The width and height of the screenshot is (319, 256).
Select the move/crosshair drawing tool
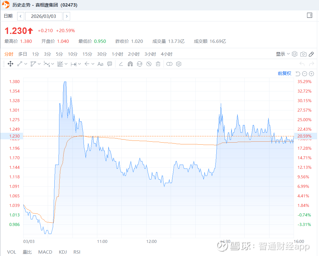coord(10,64)
